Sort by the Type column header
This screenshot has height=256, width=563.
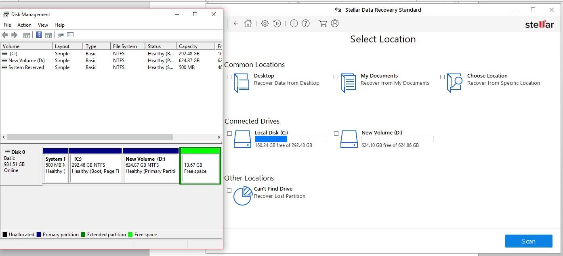click(x=97, y=46)
